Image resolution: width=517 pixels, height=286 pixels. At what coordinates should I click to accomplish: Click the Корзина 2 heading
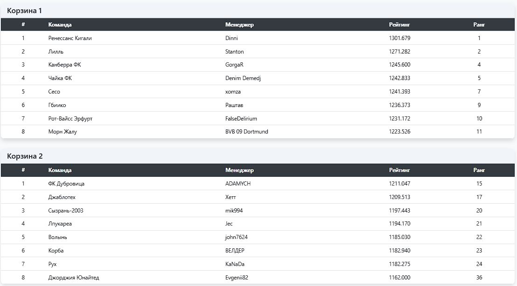25,156
